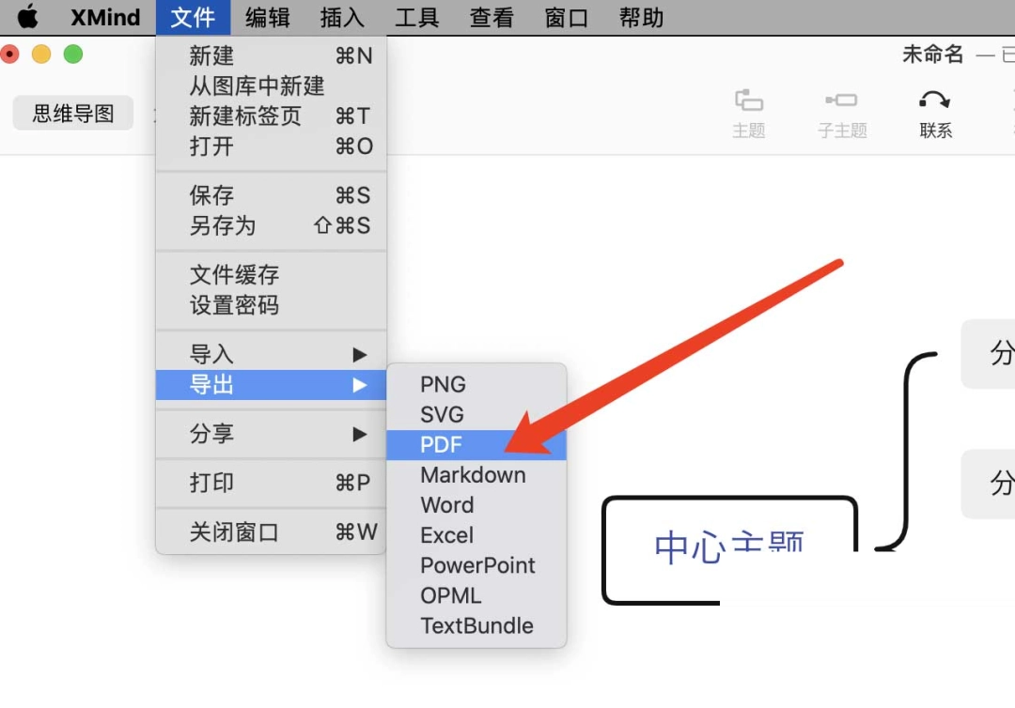Screen dimensions: 1015x708
Task: Select 打开 in the file menu
Action: click(x=272, y=146)
